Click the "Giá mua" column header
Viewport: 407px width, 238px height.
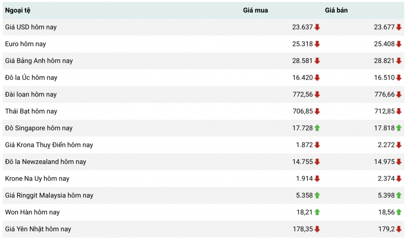(x=255, y=10)
